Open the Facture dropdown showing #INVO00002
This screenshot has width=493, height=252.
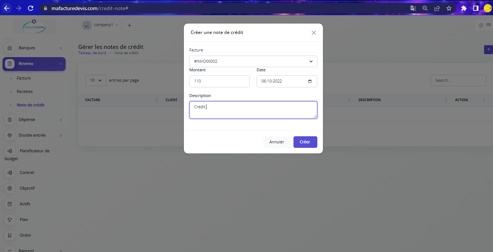(253, 61)
